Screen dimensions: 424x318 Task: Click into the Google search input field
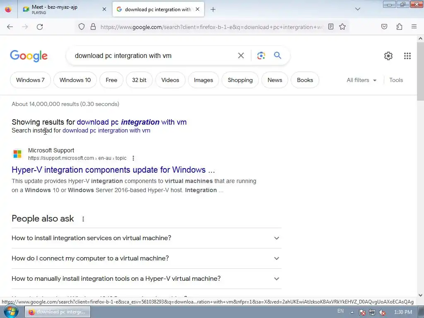pyautogui.click(x=154, y=56)
